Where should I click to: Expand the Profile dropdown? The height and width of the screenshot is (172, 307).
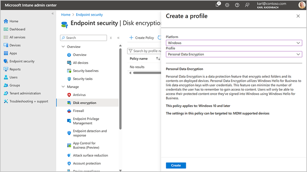(x=234, y=54)
